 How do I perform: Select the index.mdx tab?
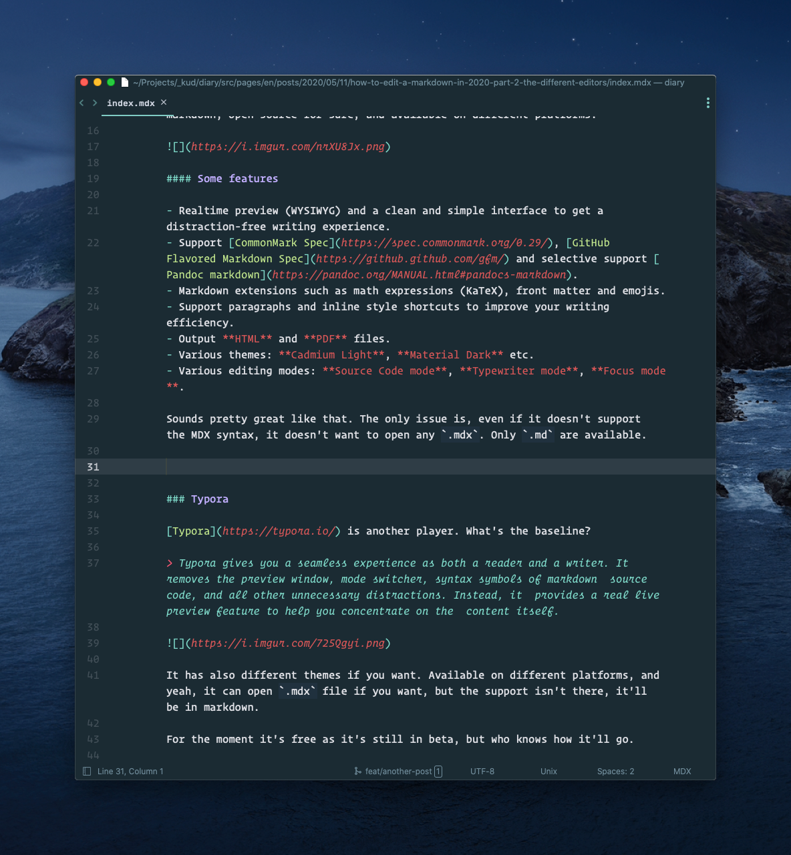pos(131,103)
